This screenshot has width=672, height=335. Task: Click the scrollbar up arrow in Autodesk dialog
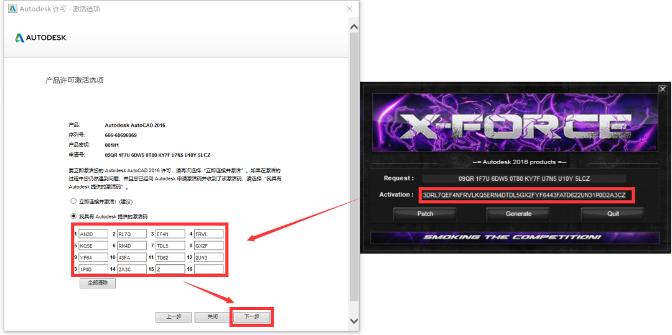tap(354, 27)
